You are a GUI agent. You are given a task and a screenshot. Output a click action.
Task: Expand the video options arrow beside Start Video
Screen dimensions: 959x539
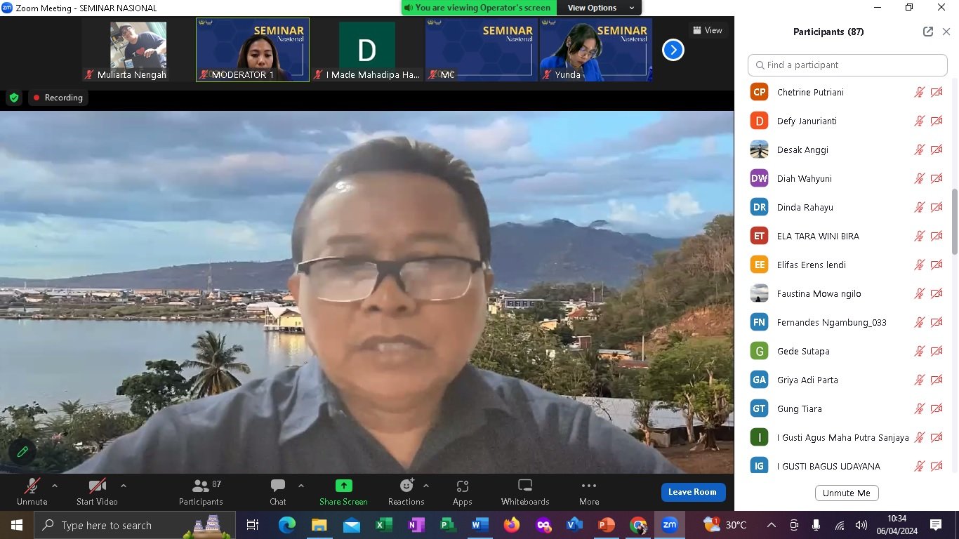[124, 486]
